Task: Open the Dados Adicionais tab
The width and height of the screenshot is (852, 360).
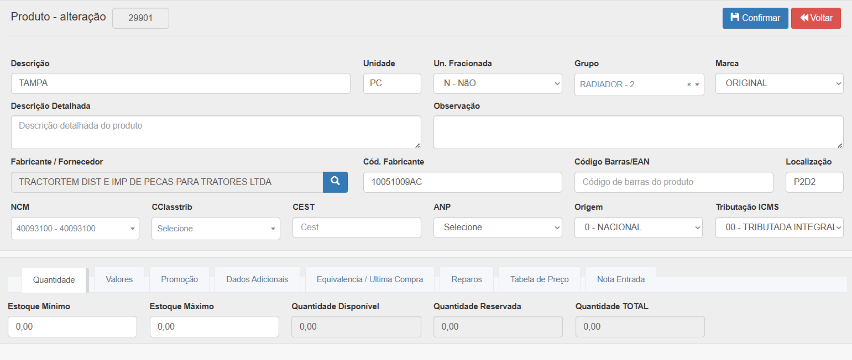Action: tap(257, 279)
